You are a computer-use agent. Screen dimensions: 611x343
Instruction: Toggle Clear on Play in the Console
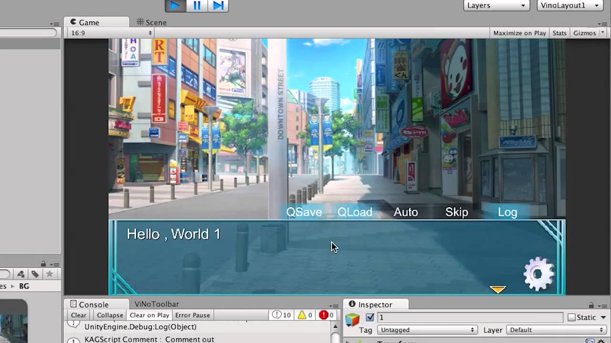(149, 315)
